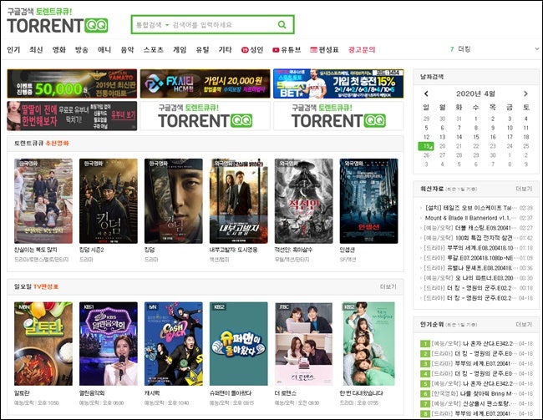
Task: Open rank 6 item 나를 찾아줘 Bring M
Action: coord(473,393)
